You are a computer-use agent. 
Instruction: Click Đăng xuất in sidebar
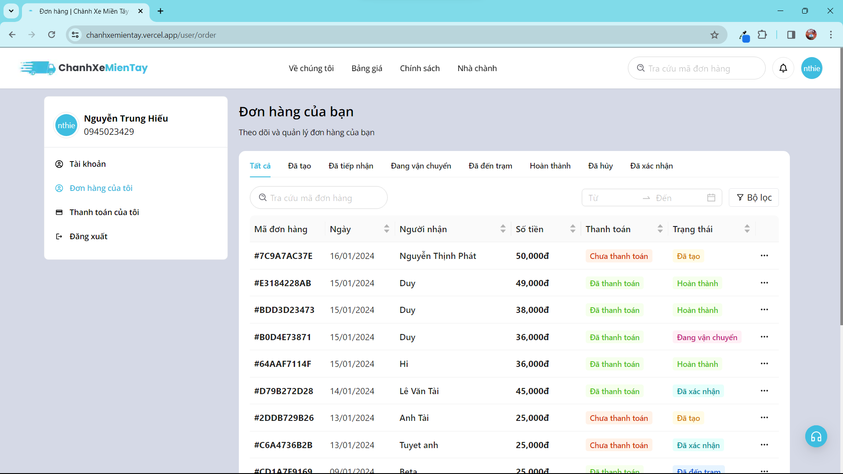coord(88,237)
